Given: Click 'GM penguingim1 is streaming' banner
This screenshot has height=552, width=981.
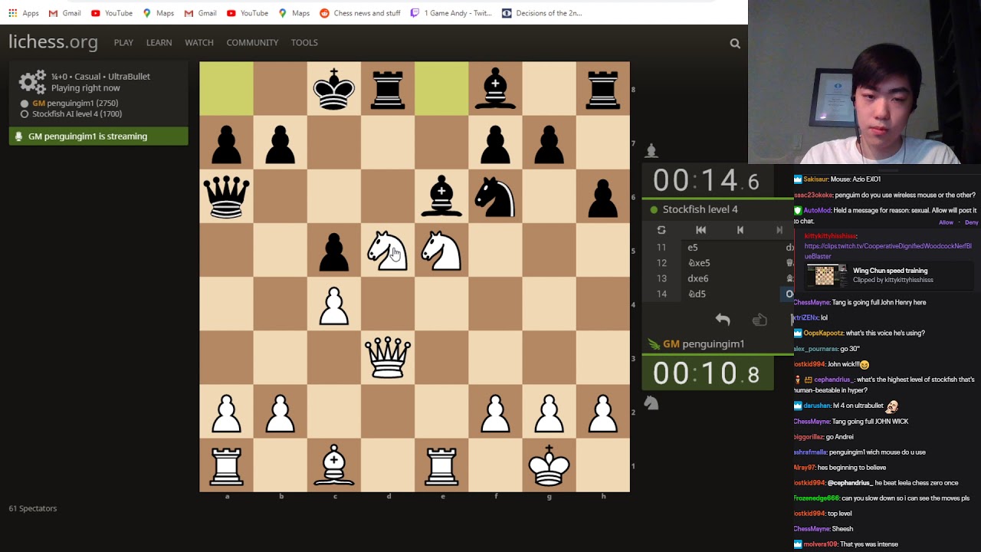Looking at the screenshot, I should coord(98,136).
